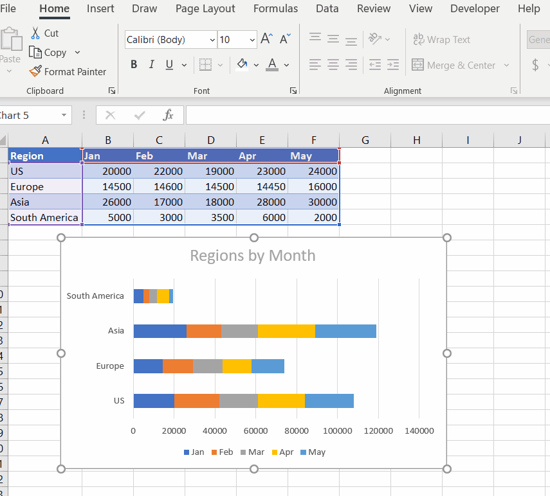Open the font name dropdown
Image resolution: width=550 pixels, height=496 pixels.
click(x=212, y=40)
